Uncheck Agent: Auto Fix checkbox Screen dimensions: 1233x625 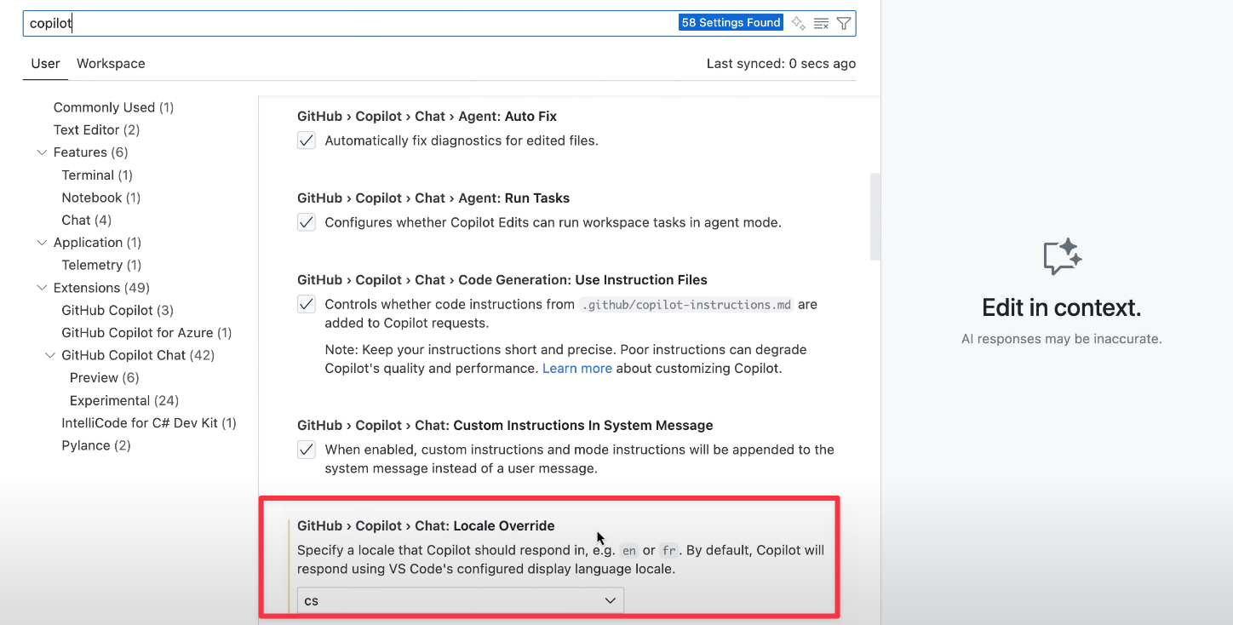(307, 140)
